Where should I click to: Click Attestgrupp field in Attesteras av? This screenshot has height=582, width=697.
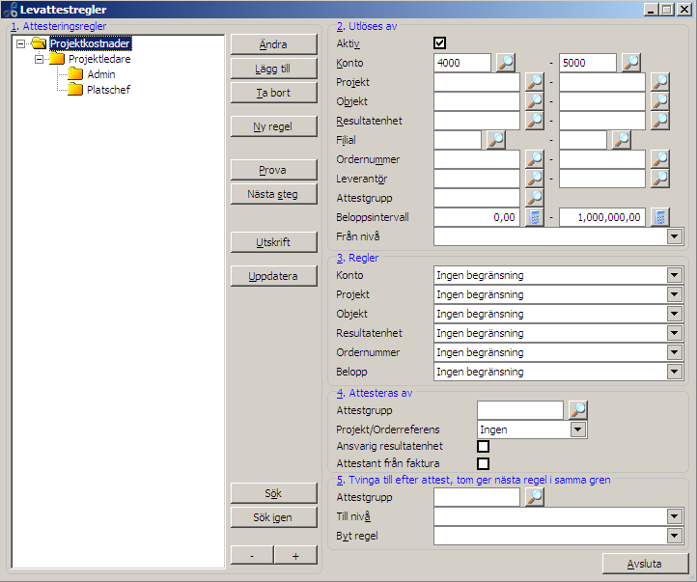pos(520,410)
